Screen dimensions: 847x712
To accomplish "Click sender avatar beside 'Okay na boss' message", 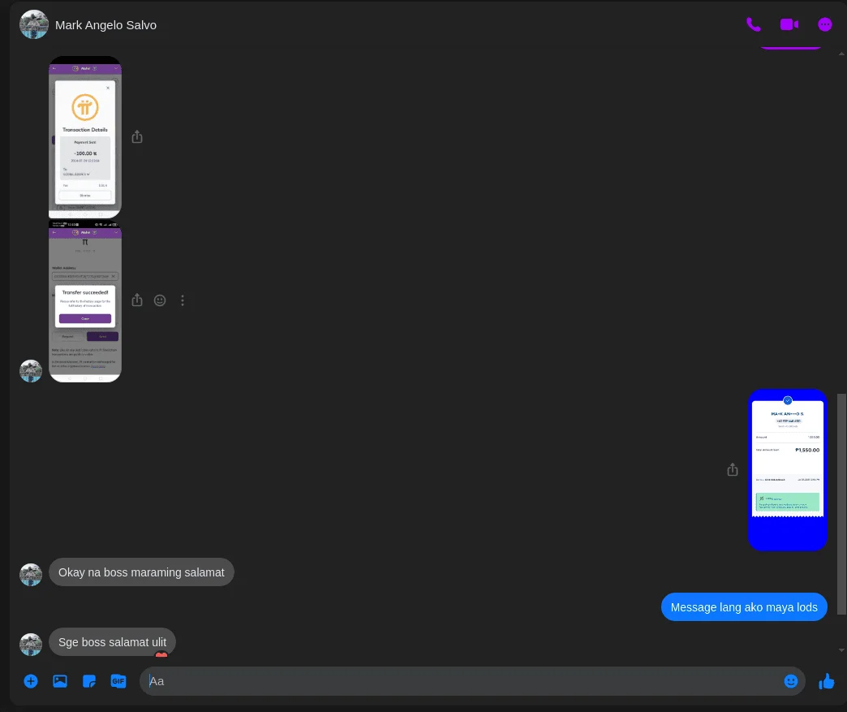I will (x=31, y=575).
